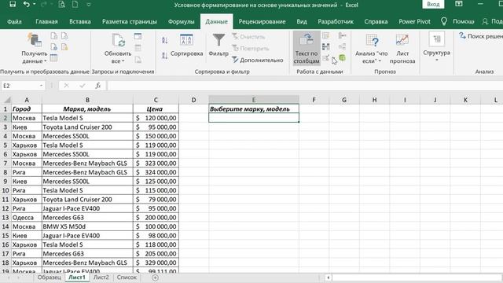Switch to the Главная tab

(x=46, y=21)
